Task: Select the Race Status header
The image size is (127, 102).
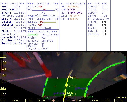Action: click(x=73, y=4)
